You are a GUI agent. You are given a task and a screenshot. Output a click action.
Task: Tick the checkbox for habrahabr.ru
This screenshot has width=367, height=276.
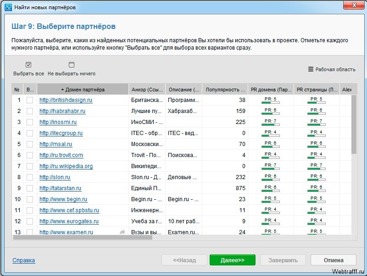click(x=30, y=111)
